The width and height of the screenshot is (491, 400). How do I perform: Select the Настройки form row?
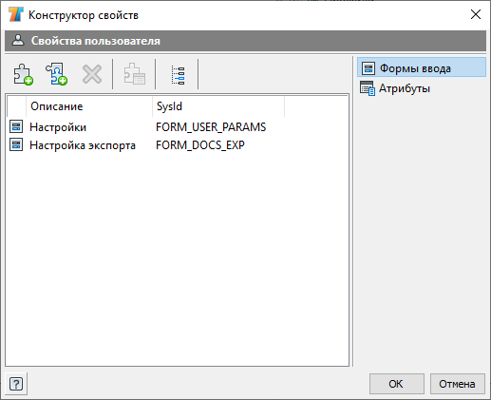tap(178, 127)
